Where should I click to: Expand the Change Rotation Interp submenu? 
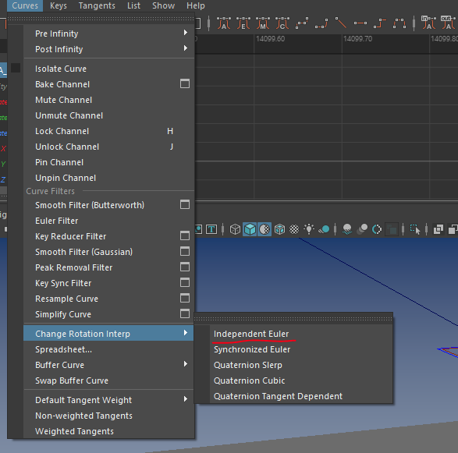pos(108,334)
